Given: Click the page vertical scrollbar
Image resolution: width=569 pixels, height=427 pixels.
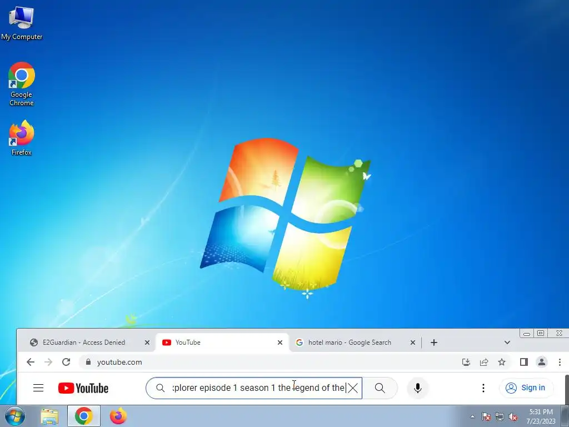Looking at the screenshot, I should [x=566, y=390].
